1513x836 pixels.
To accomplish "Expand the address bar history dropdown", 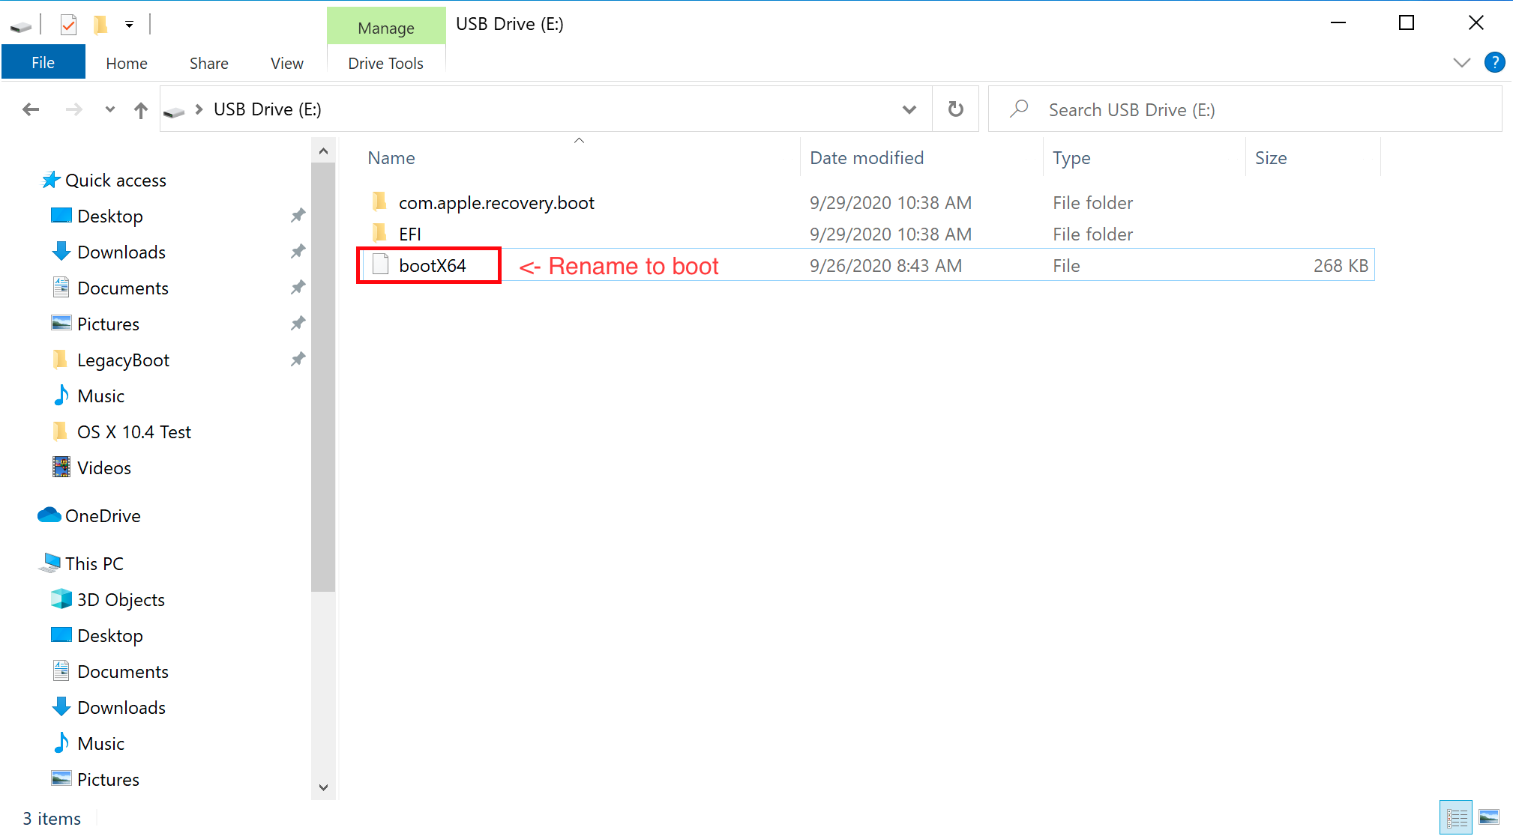I will pyautogui.click(x=909, y=109).
